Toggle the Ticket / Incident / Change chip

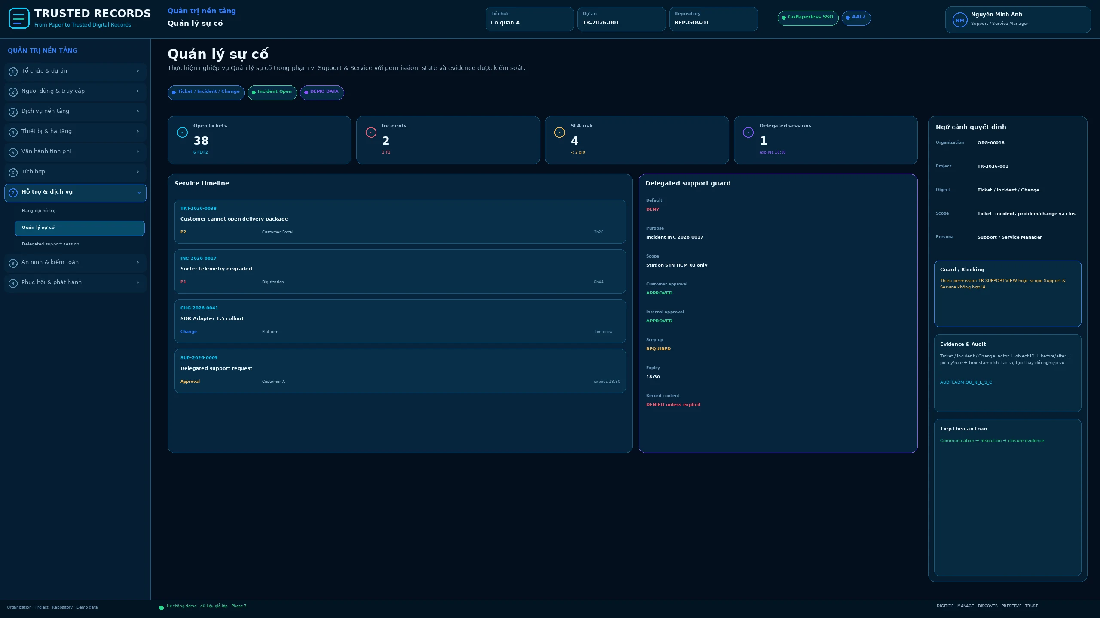[206, 93]
